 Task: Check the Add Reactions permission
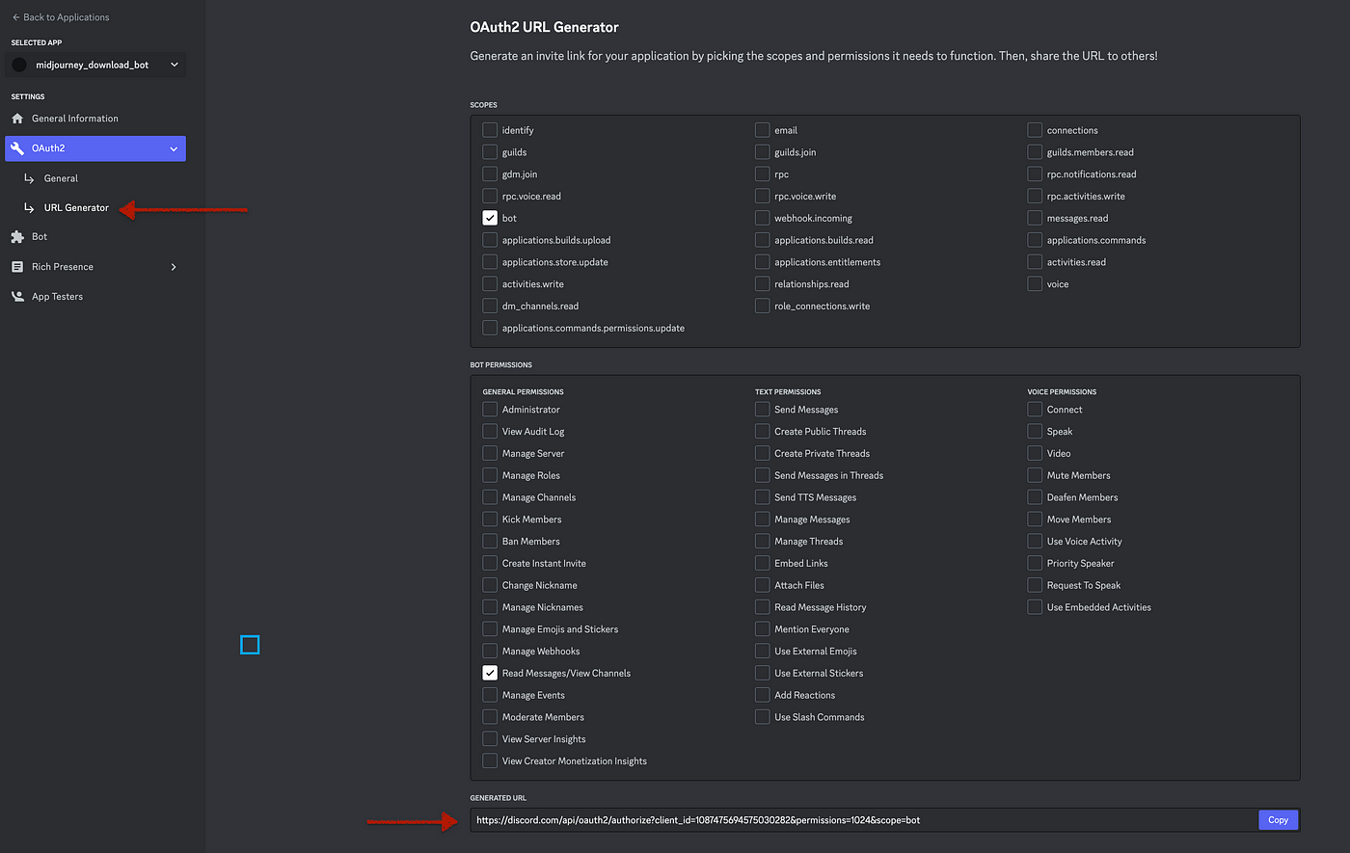click(x=763, y=695)
